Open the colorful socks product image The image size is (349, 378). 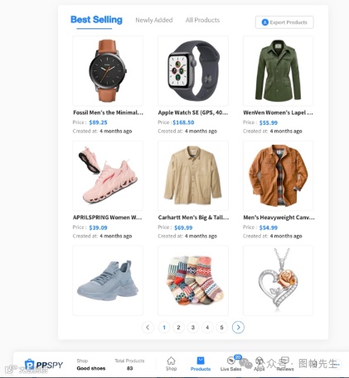pos(193,280)
